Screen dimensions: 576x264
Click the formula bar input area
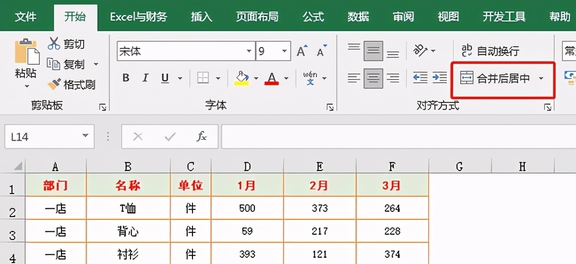[398, 137]
